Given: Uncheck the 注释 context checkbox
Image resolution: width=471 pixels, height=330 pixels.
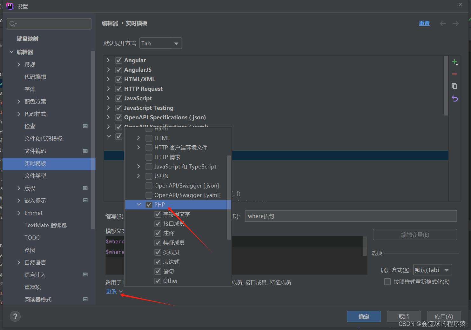Looking at the screenshot, I should (158, 233).
